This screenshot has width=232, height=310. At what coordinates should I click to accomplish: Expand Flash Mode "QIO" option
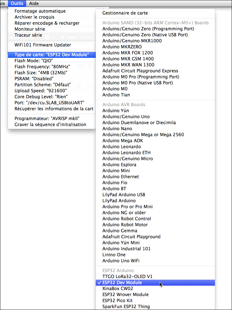(52, 61)
